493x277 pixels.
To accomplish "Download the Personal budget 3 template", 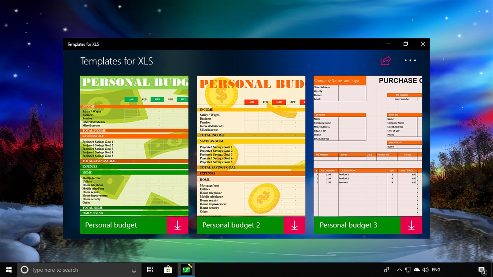I will coord(411,225).
